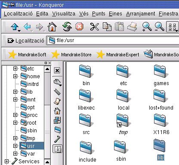The width and height of the screenshot is (179, 165).
Task: Expand the var tree node
Action: coord(15,153)
